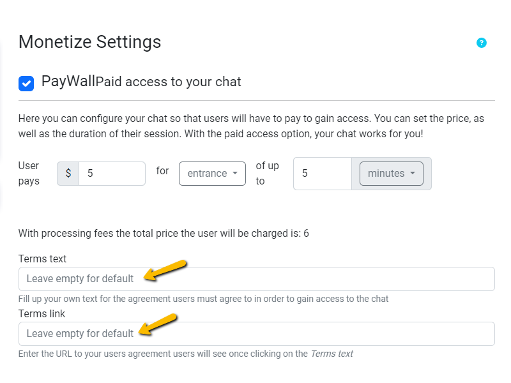Viewport: 511px width, 383px height.
Task: Click the 'of up to' label
Action: click(x=268, y=173)
